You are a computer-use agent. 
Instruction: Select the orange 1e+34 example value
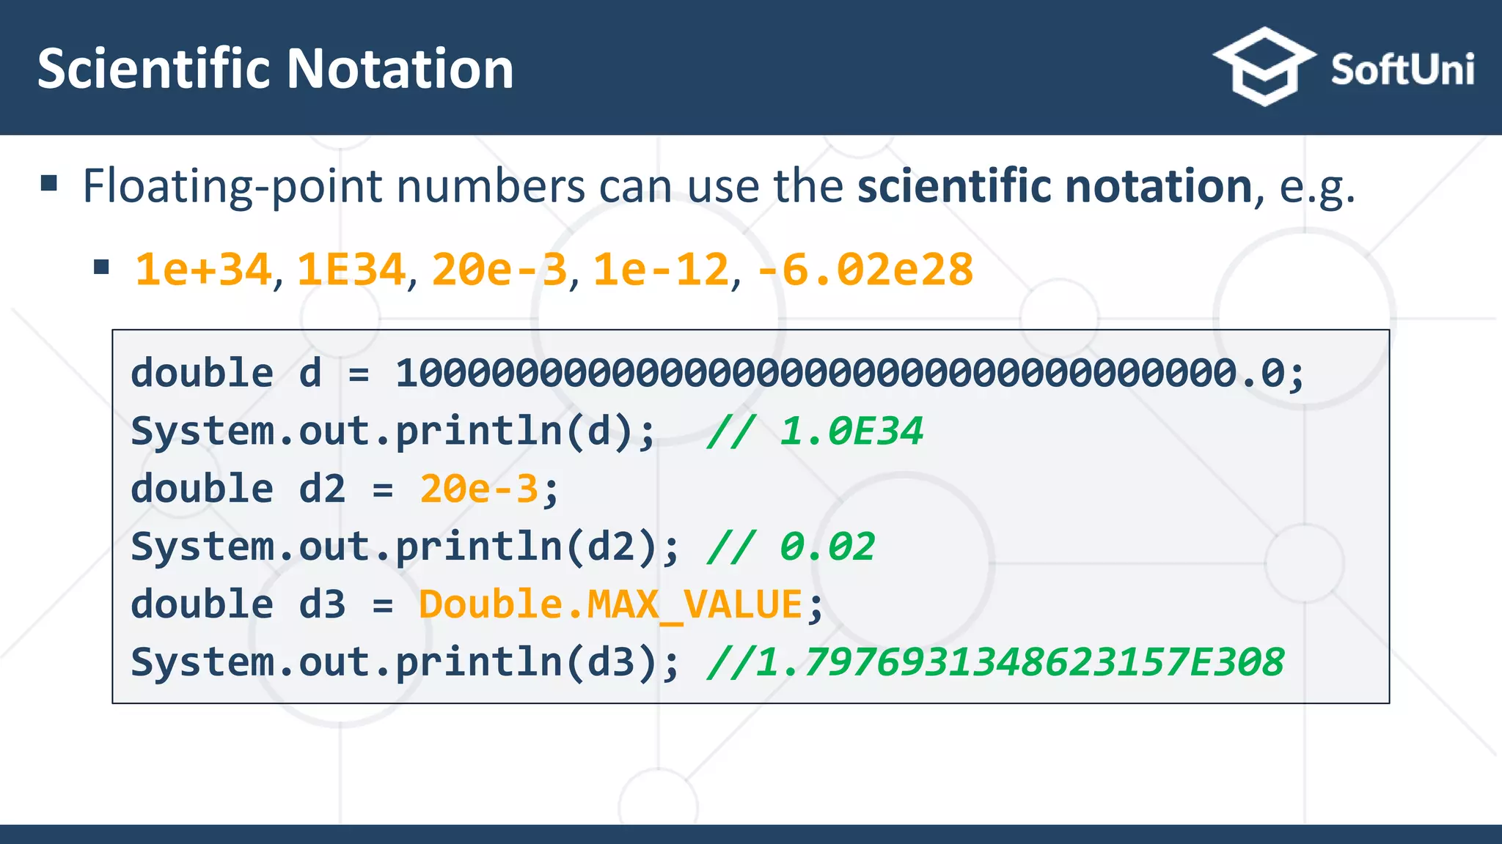pyautogui.click(x=203, y=269)
